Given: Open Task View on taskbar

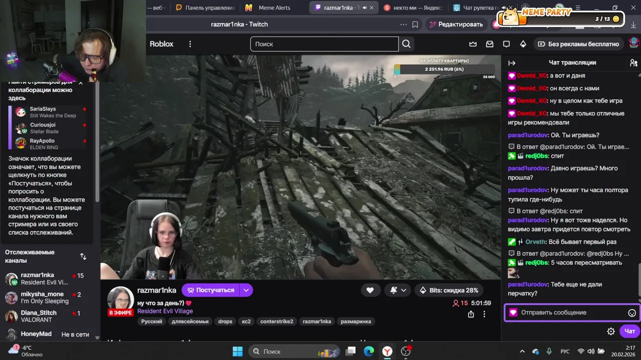Looking at the screenshot, I should pos(351,351).
